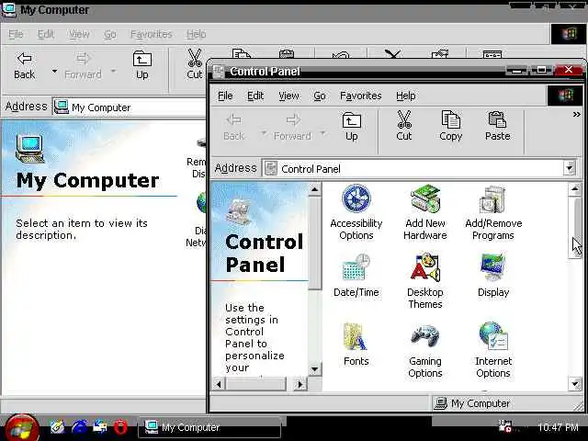Click the info pane scroll-right arrow
This screenshot has width=588, height=441.
pyautogui.click(x=300, y=384)
